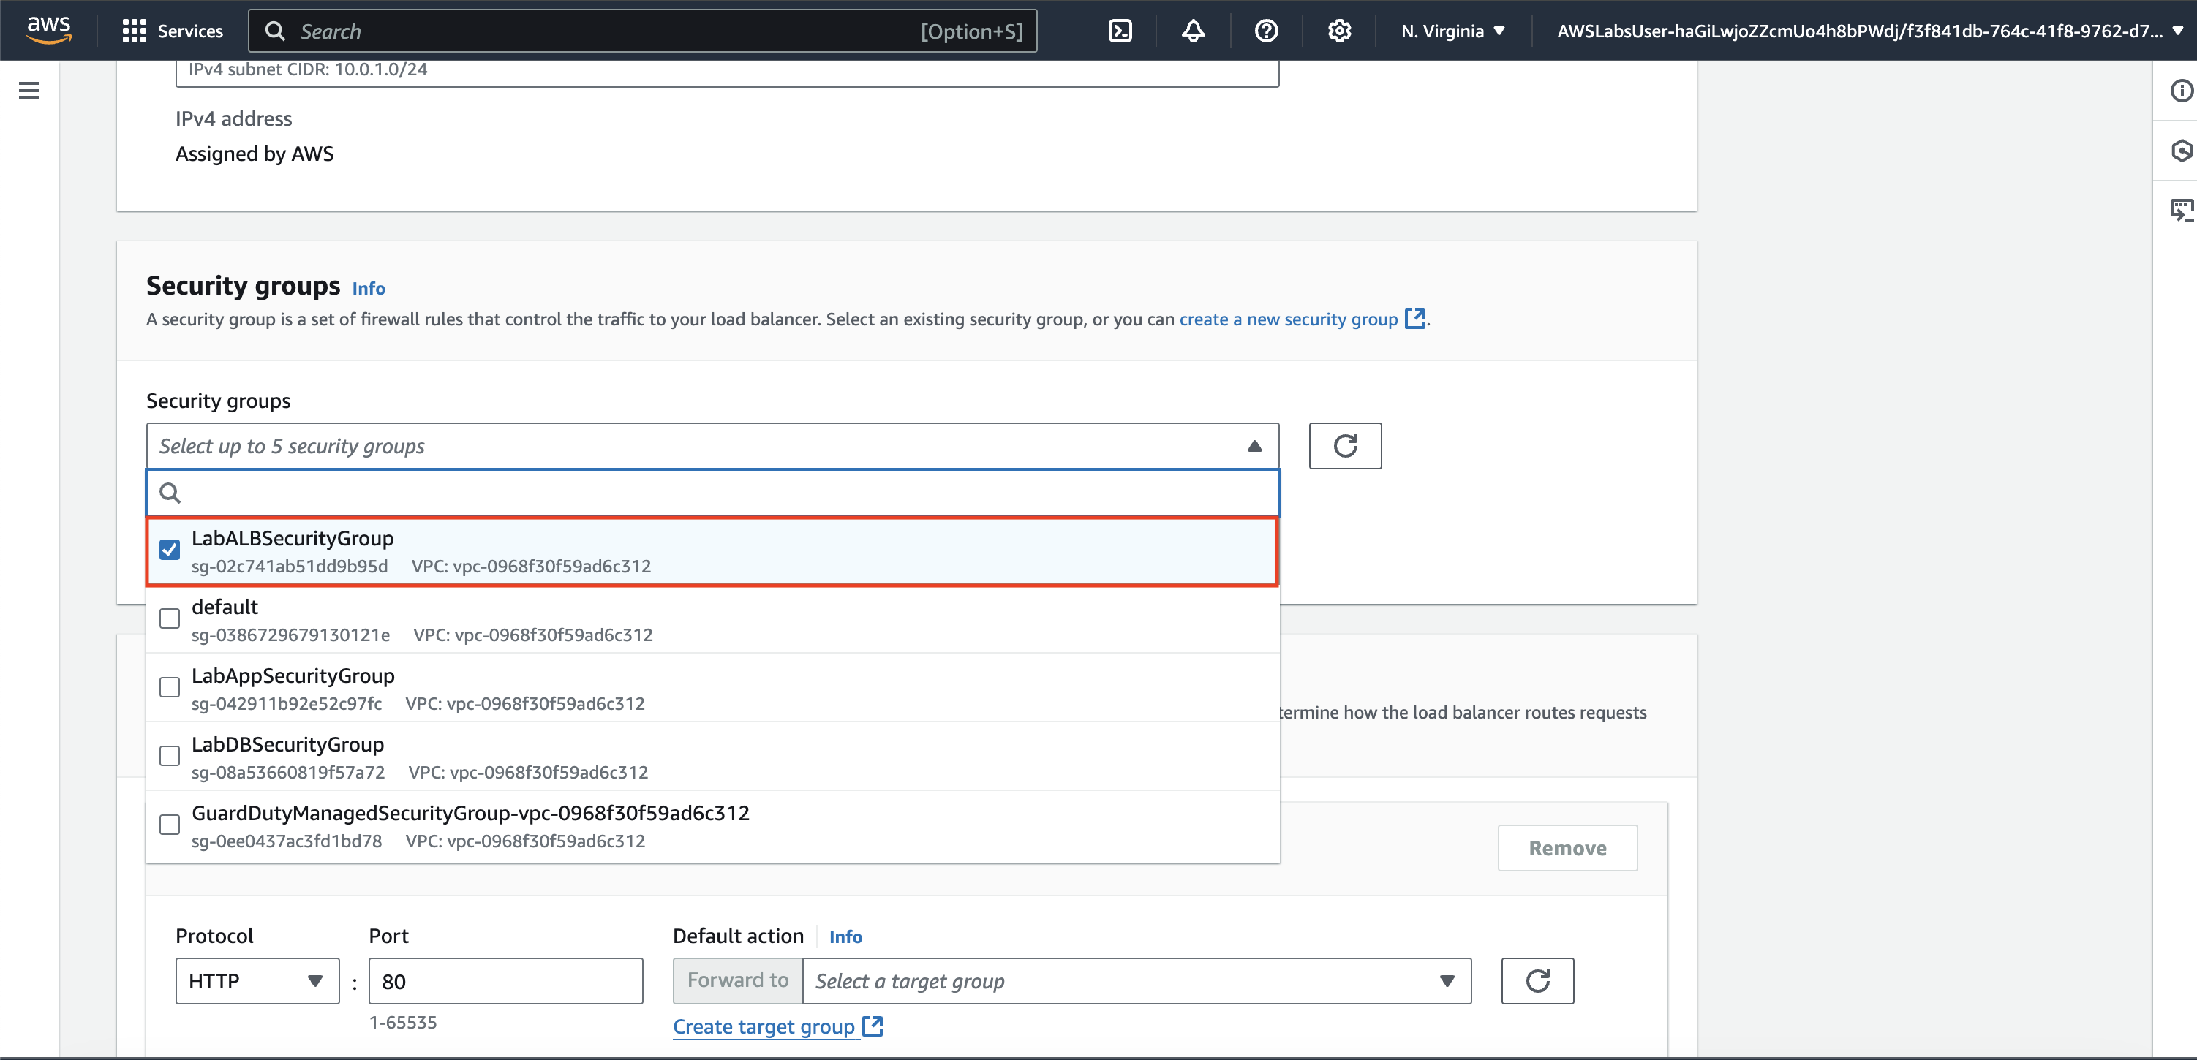Check the LabAppSecurityGroup checkbox
Image resolution: width=2197 pixels, height=1060 pixels.
pyautogui.click(x=170, y=686)
